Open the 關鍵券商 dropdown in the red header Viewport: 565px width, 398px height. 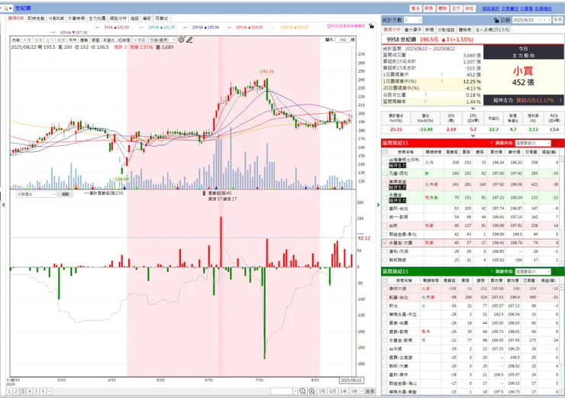click(533, 143)
